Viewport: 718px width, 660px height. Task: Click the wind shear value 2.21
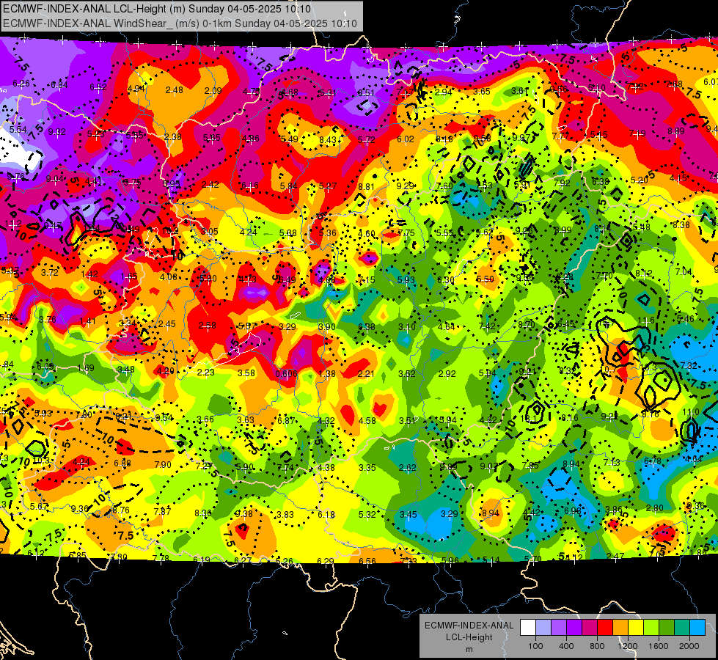[x=366, y=374]
